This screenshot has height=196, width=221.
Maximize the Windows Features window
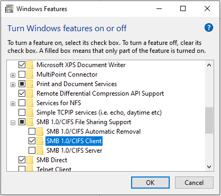click(x=183, y=8)
